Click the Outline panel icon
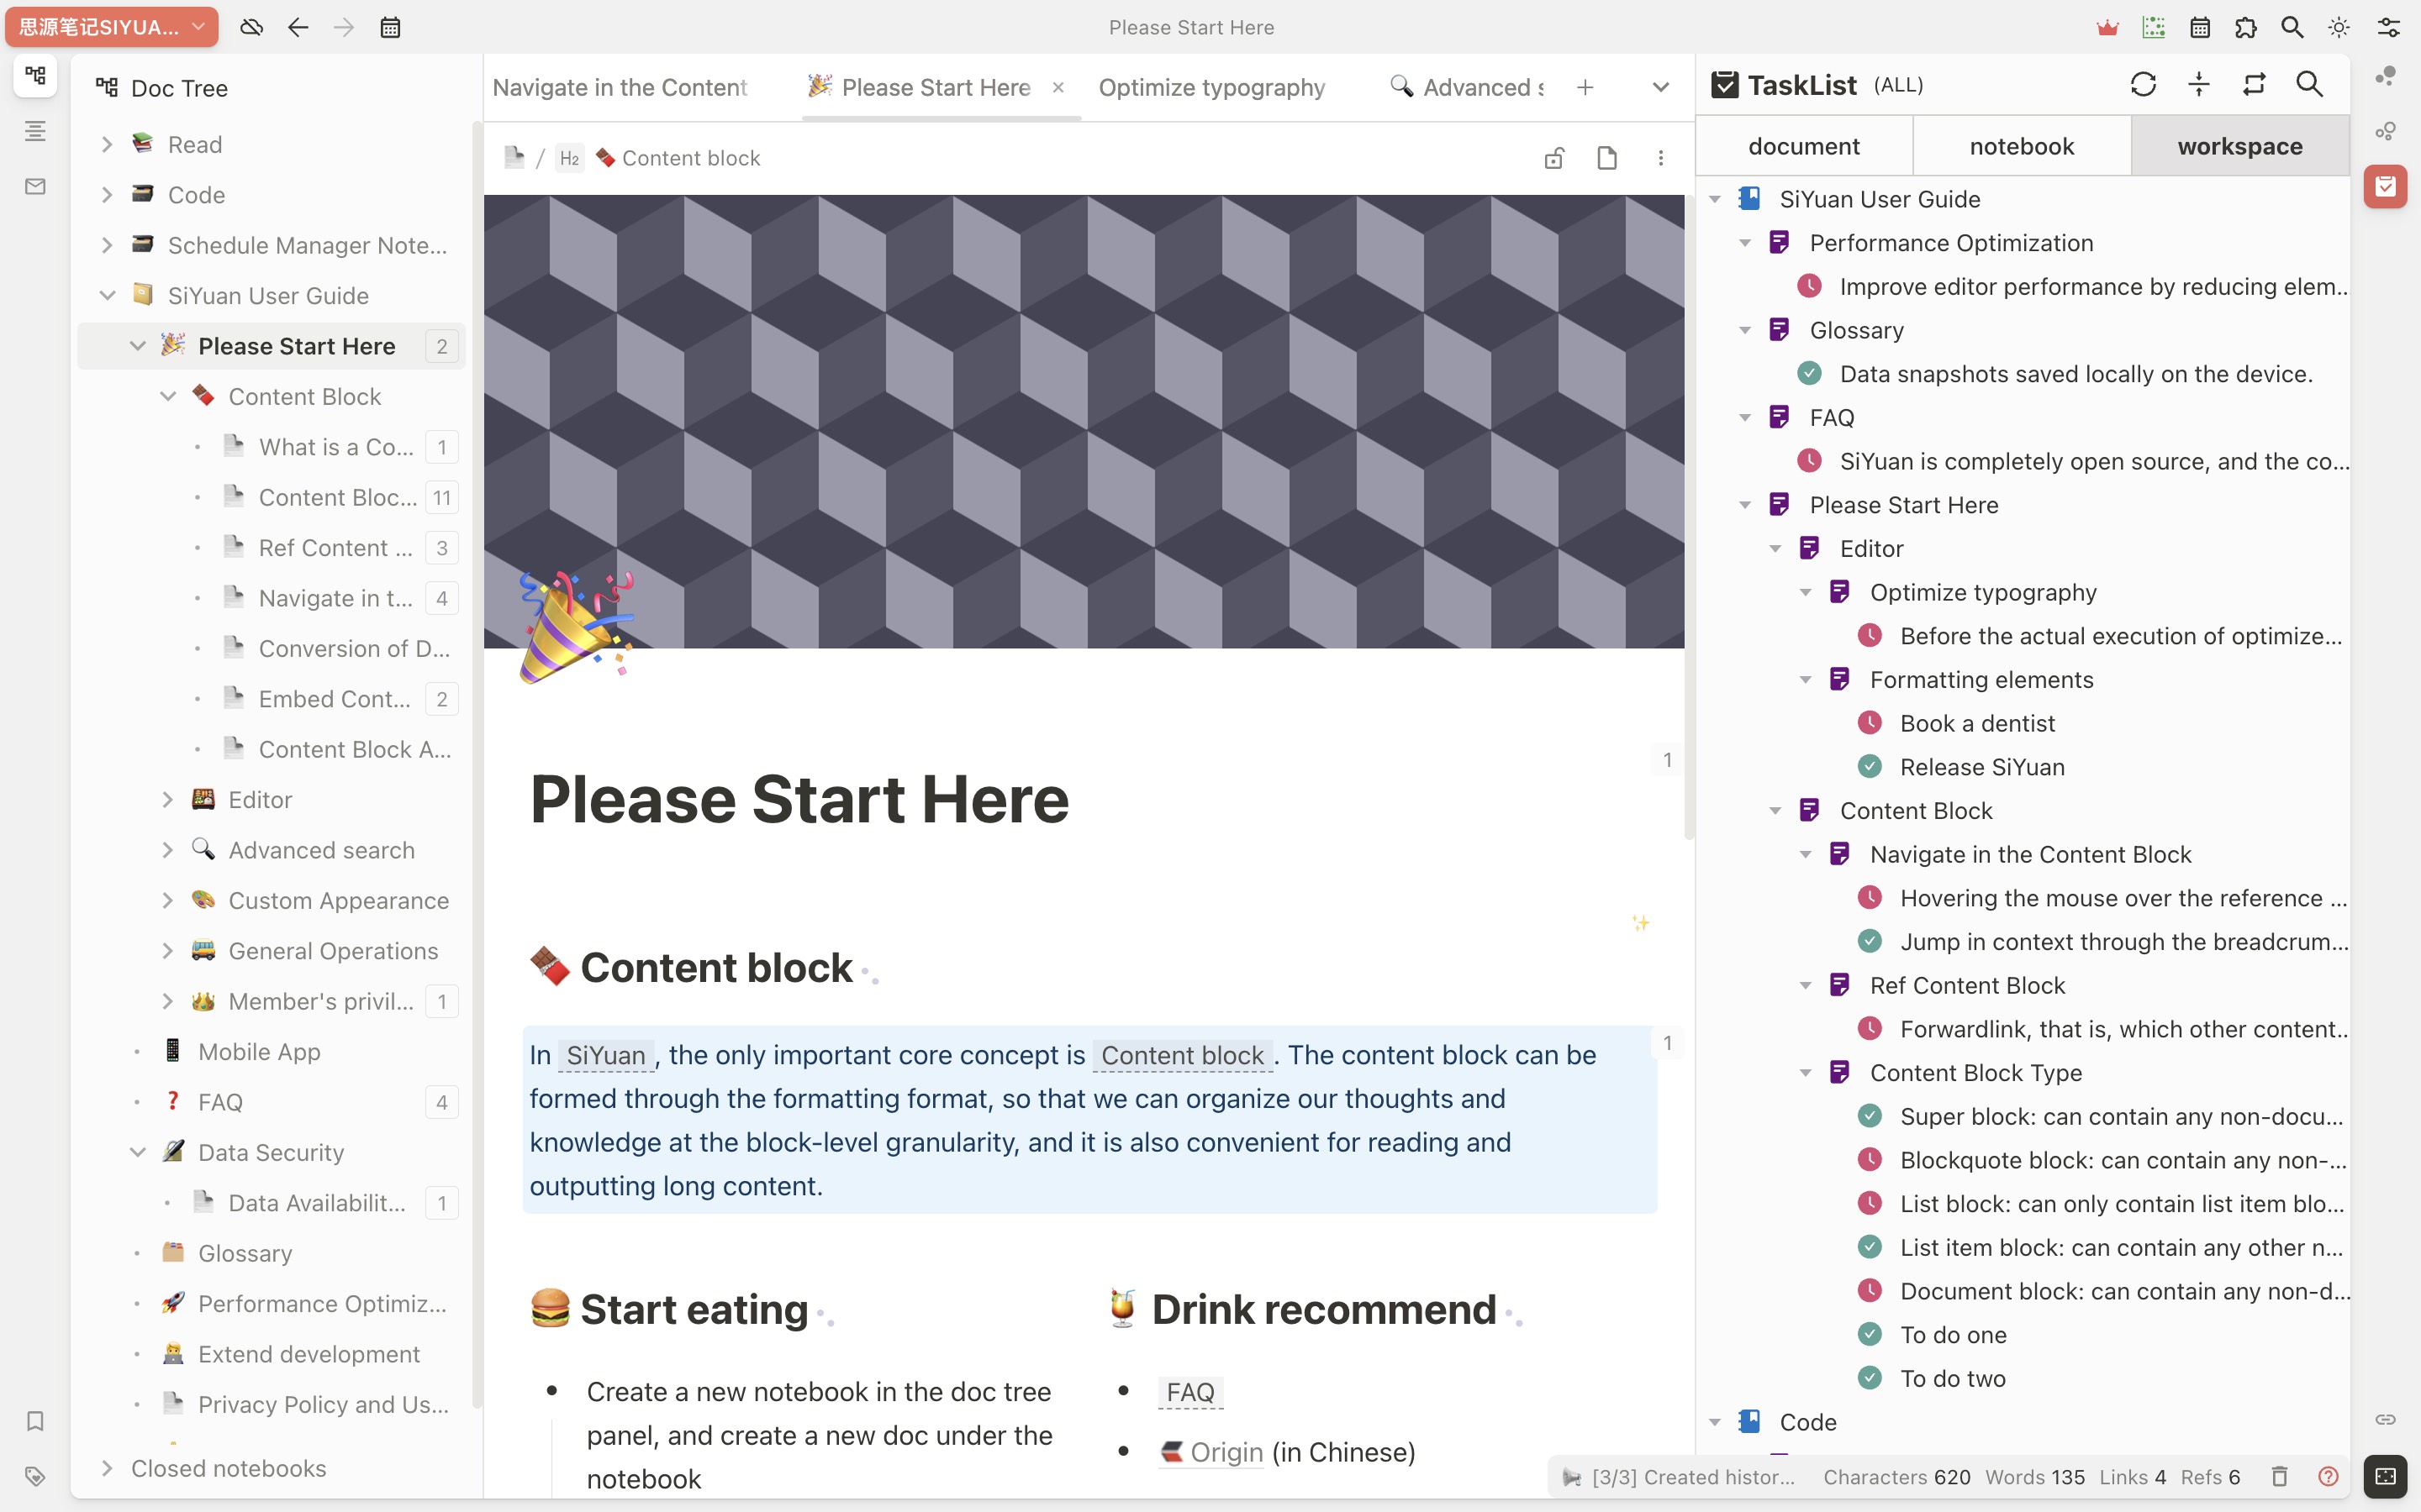 [x=35, y=131]
